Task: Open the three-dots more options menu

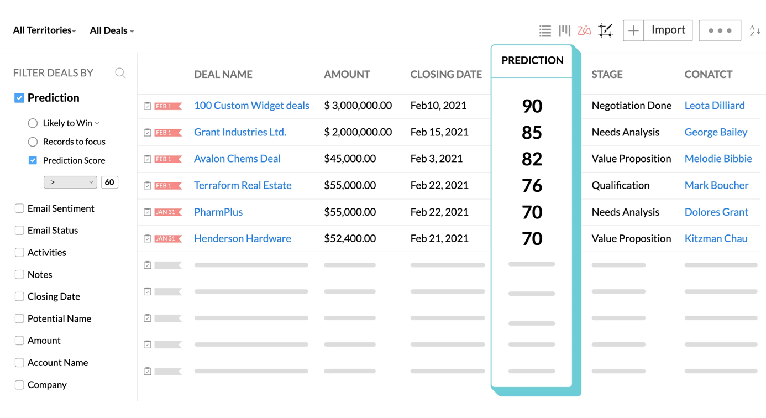Action: pyautogui.click(x=720, y=31)
